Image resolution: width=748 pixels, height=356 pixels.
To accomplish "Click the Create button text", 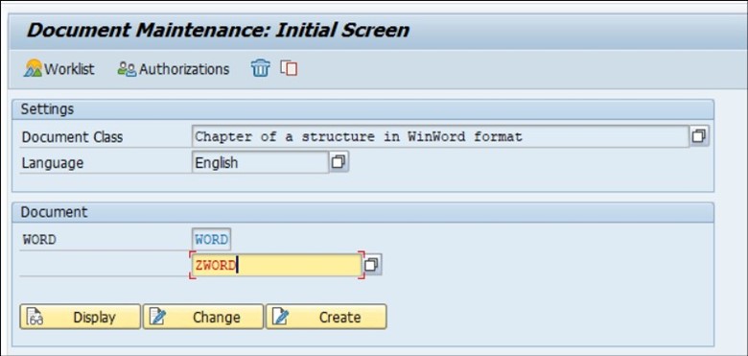I will [340, 318].
